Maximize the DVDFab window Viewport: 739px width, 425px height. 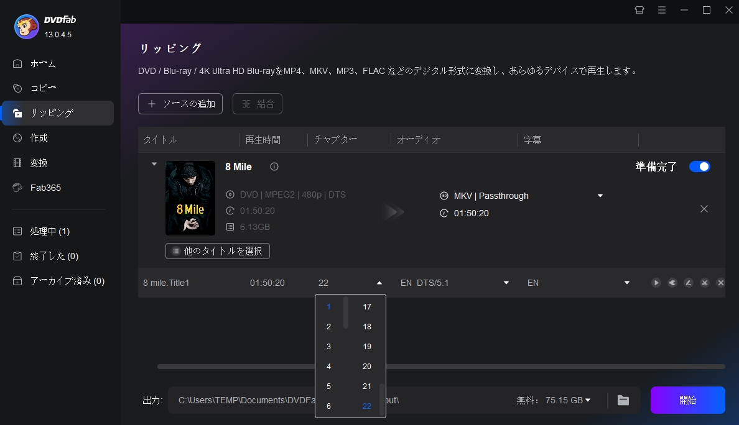[x=707, y=10]
